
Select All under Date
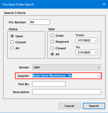[x=52, y=54]
